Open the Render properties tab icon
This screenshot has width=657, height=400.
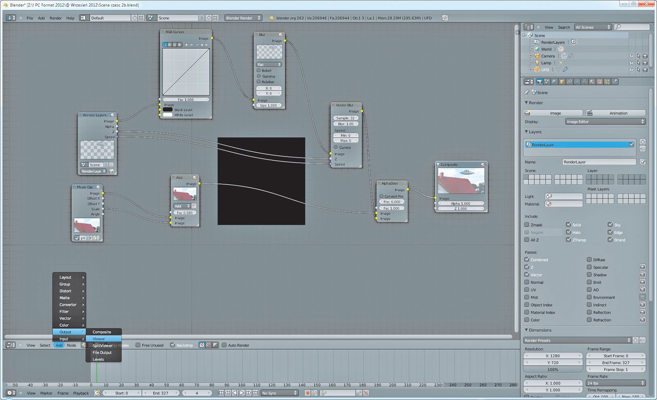pos(539,82)
